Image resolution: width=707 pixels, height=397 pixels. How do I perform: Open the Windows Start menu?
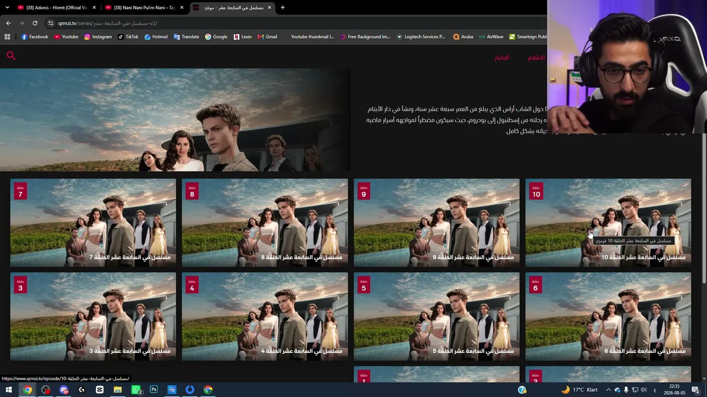[x=9, y=390]
